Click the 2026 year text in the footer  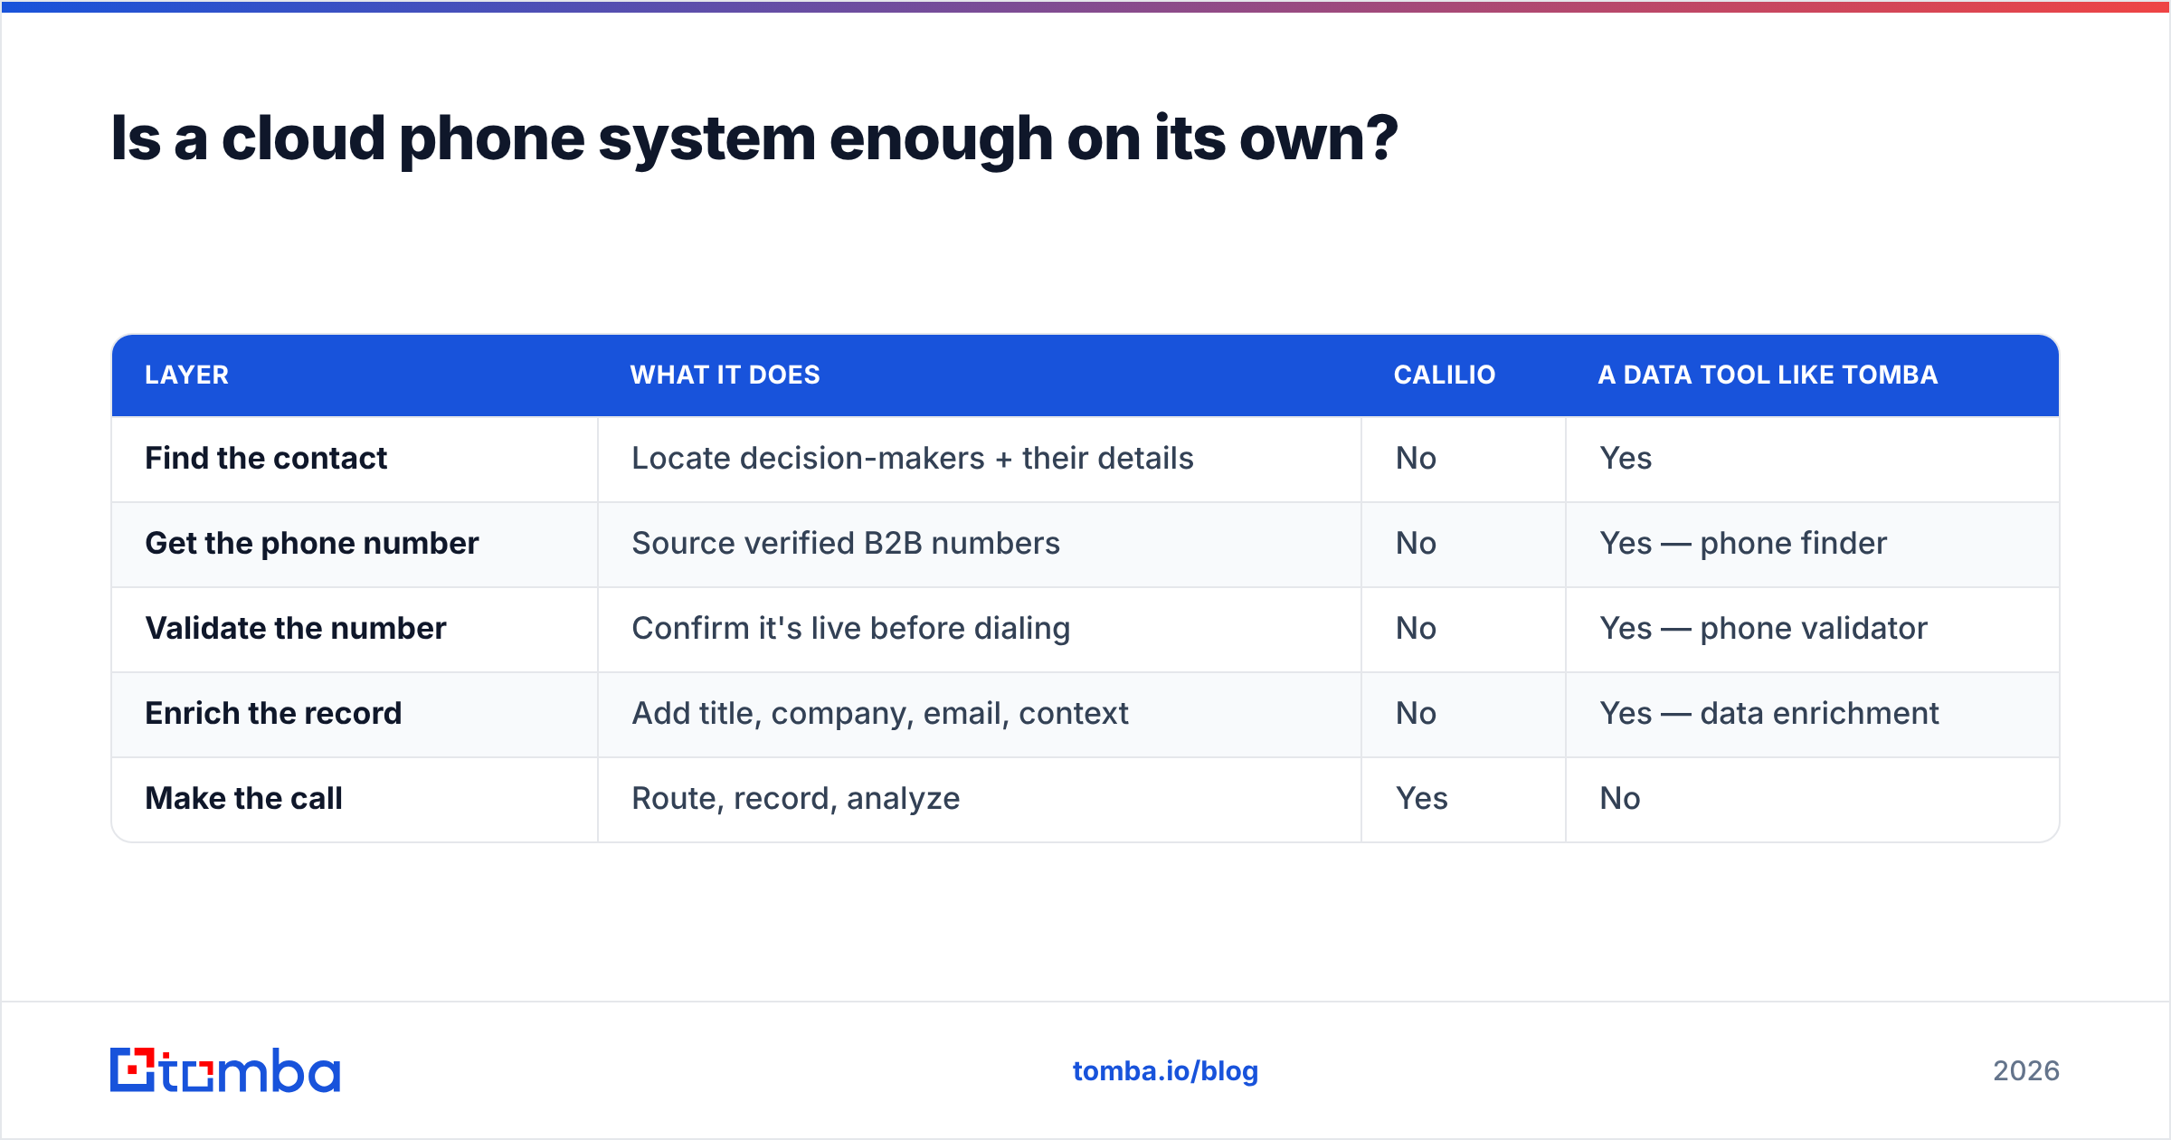(2026, 1071)
